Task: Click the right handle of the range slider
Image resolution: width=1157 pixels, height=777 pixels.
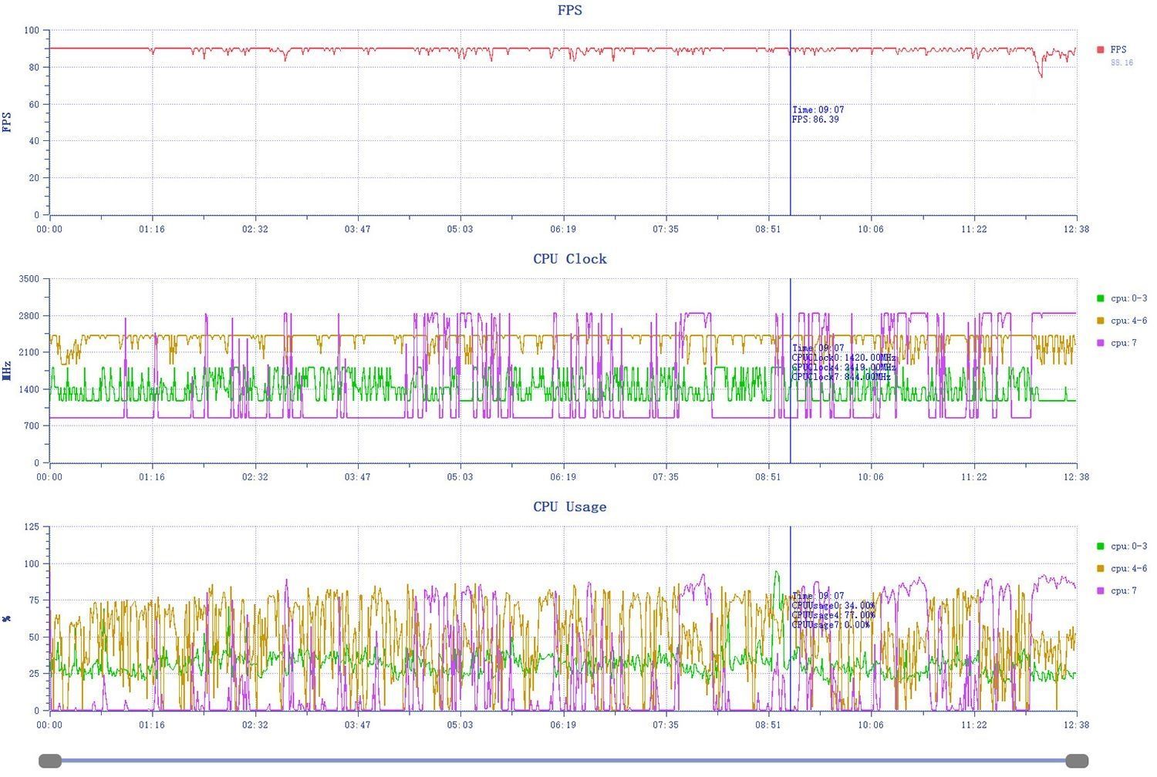Action: click(x=1077, y=761)
